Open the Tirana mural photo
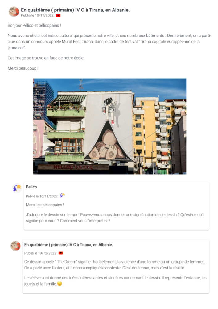This screenshot has height=309, width=218. pos(110,126)
